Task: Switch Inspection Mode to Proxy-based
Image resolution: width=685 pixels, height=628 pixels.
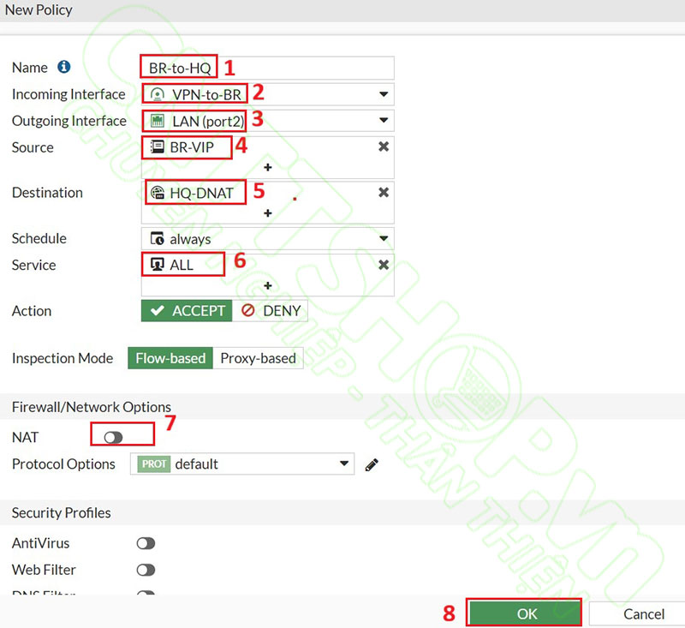Action: (x=258, y=358)
